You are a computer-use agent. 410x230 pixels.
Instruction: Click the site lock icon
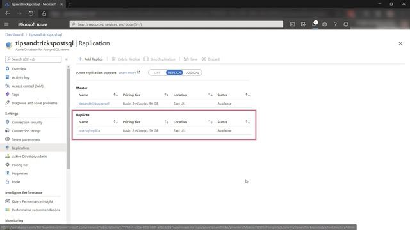tap(44, 13)
